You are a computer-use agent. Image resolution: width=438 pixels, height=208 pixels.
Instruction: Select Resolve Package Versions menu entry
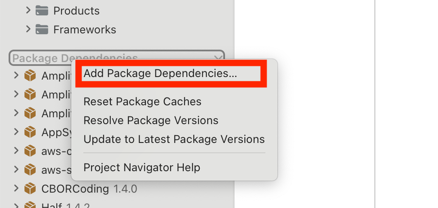pos(151,120)
